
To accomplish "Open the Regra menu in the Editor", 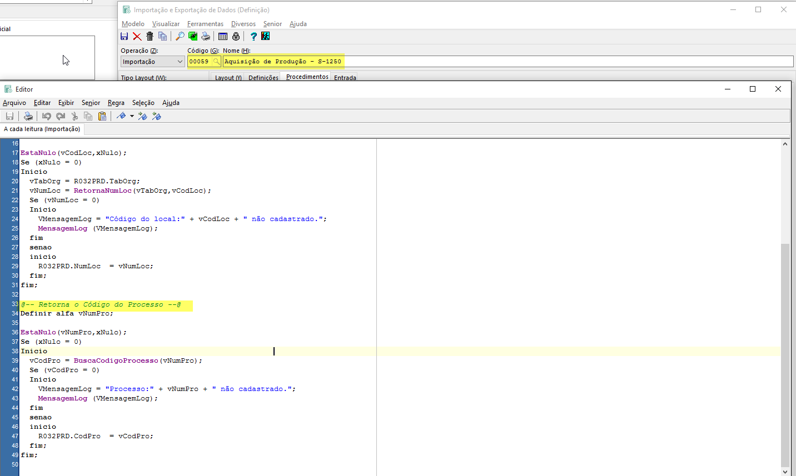I will [x=116, y=103].
